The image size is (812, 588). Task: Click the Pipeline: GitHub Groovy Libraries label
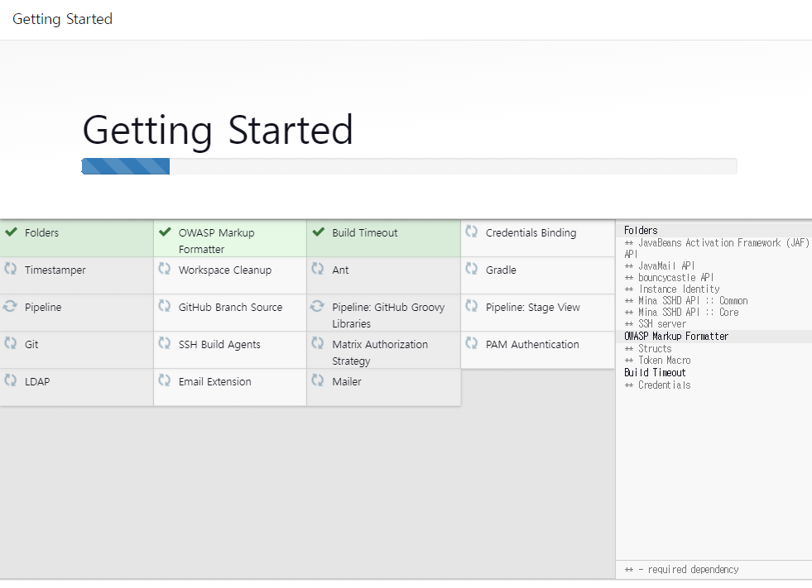pyautogui.click(x=388, y=316)
